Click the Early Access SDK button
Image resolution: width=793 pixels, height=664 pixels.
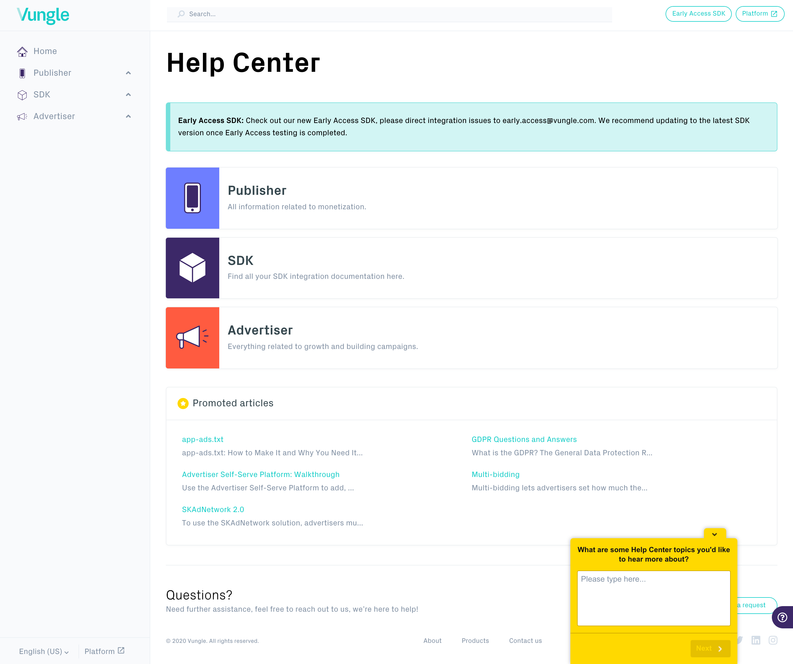[x=698, y=14]
